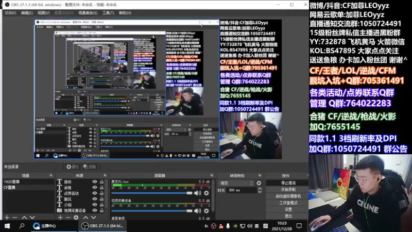This screenshot has height=232, width=412.
Task: Add a new scene with the plus icon
Action: pyautogui.click(x=7, y=218)
